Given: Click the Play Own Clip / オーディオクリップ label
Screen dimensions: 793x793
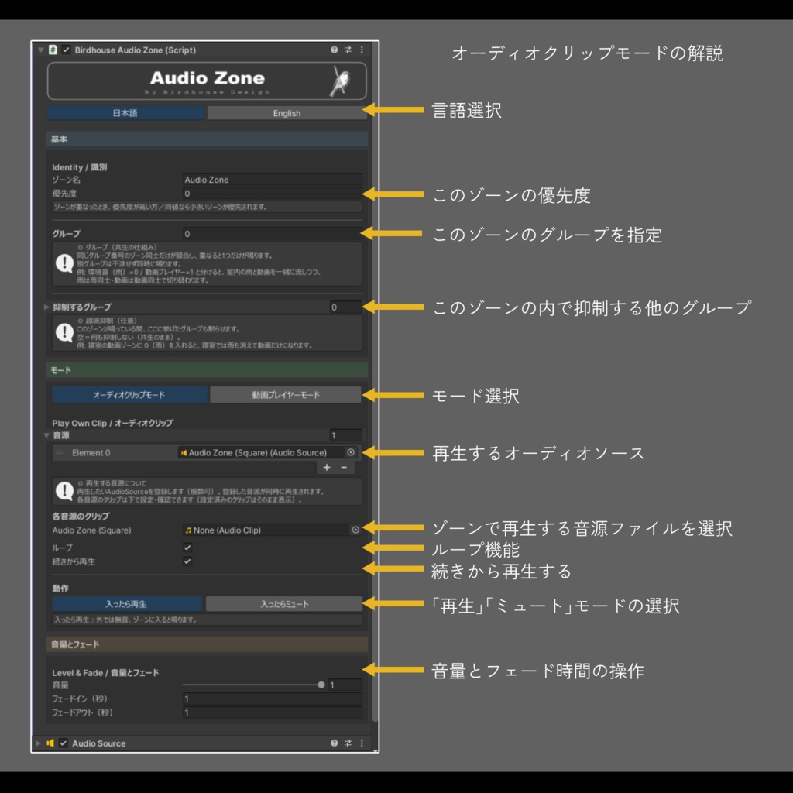Looking at the screenshot, I should pos(112,423).
